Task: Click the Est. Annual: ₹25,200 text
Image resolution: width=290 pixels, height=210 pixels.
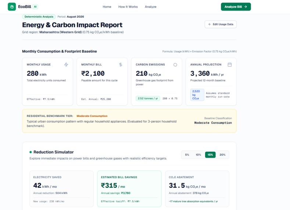Action: [x=96, y=99]
